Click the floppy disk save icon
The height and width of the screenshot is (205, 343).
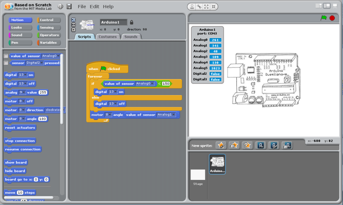pos(69,6)
